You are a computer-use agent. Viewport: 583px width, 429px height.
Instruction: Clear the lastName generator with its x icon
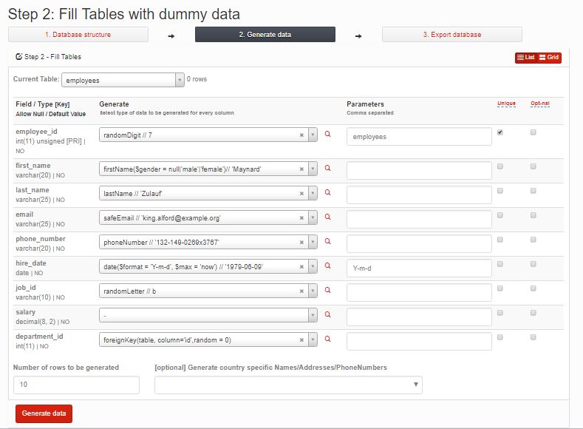301,194
